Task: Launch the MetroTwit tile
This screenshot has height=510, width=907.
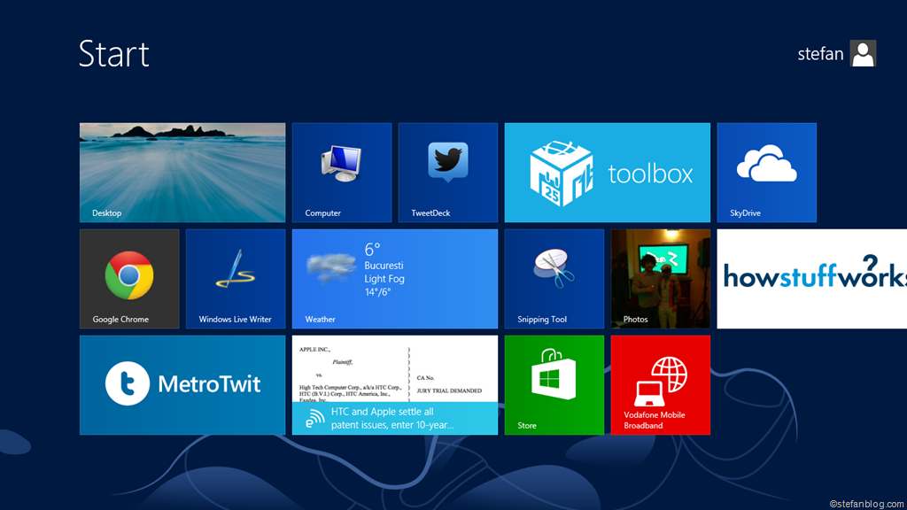Action: (x=182, y=385)
